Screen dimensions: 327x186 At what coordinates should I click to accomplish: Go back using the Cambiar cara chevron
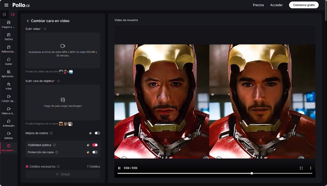tap(28, 21)
